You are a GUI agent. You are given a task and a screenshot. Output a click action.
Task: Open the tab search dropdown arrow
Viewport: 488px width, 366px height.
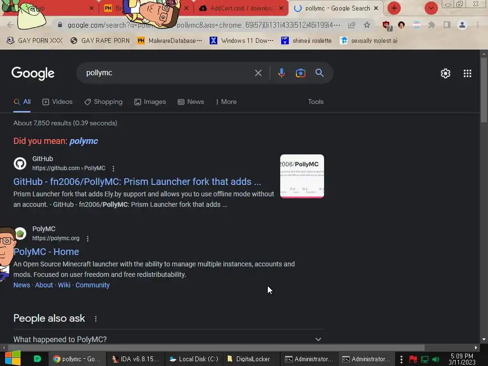(x=431, y=8)
